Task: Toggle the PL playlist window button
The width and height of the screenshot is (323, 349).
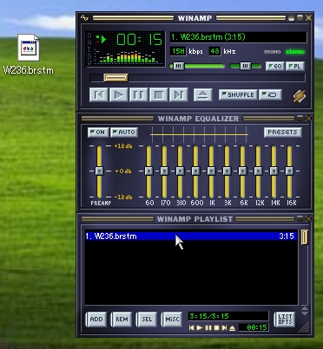Action: tap(294, 66)
